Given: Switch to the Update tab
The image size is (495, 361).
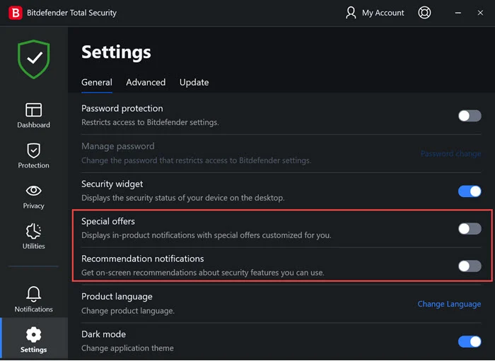Looking at the screenshot, I should 194,83.
